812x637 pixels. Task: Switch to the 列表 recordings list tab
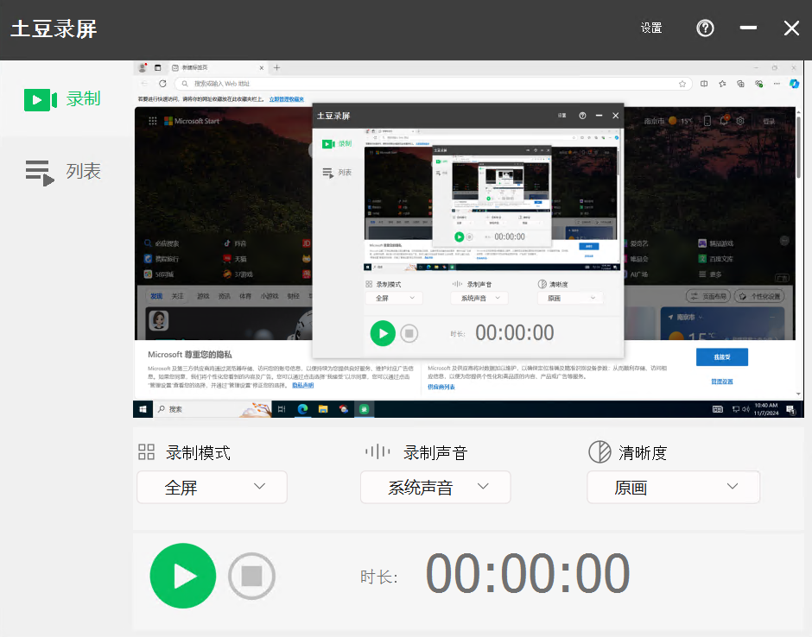tap(63, 172)
